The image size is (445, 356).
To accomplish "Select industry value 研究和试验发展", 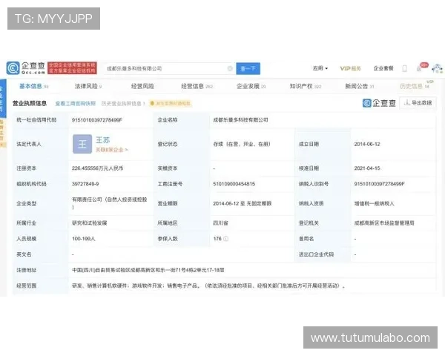I will coord(90,223).
